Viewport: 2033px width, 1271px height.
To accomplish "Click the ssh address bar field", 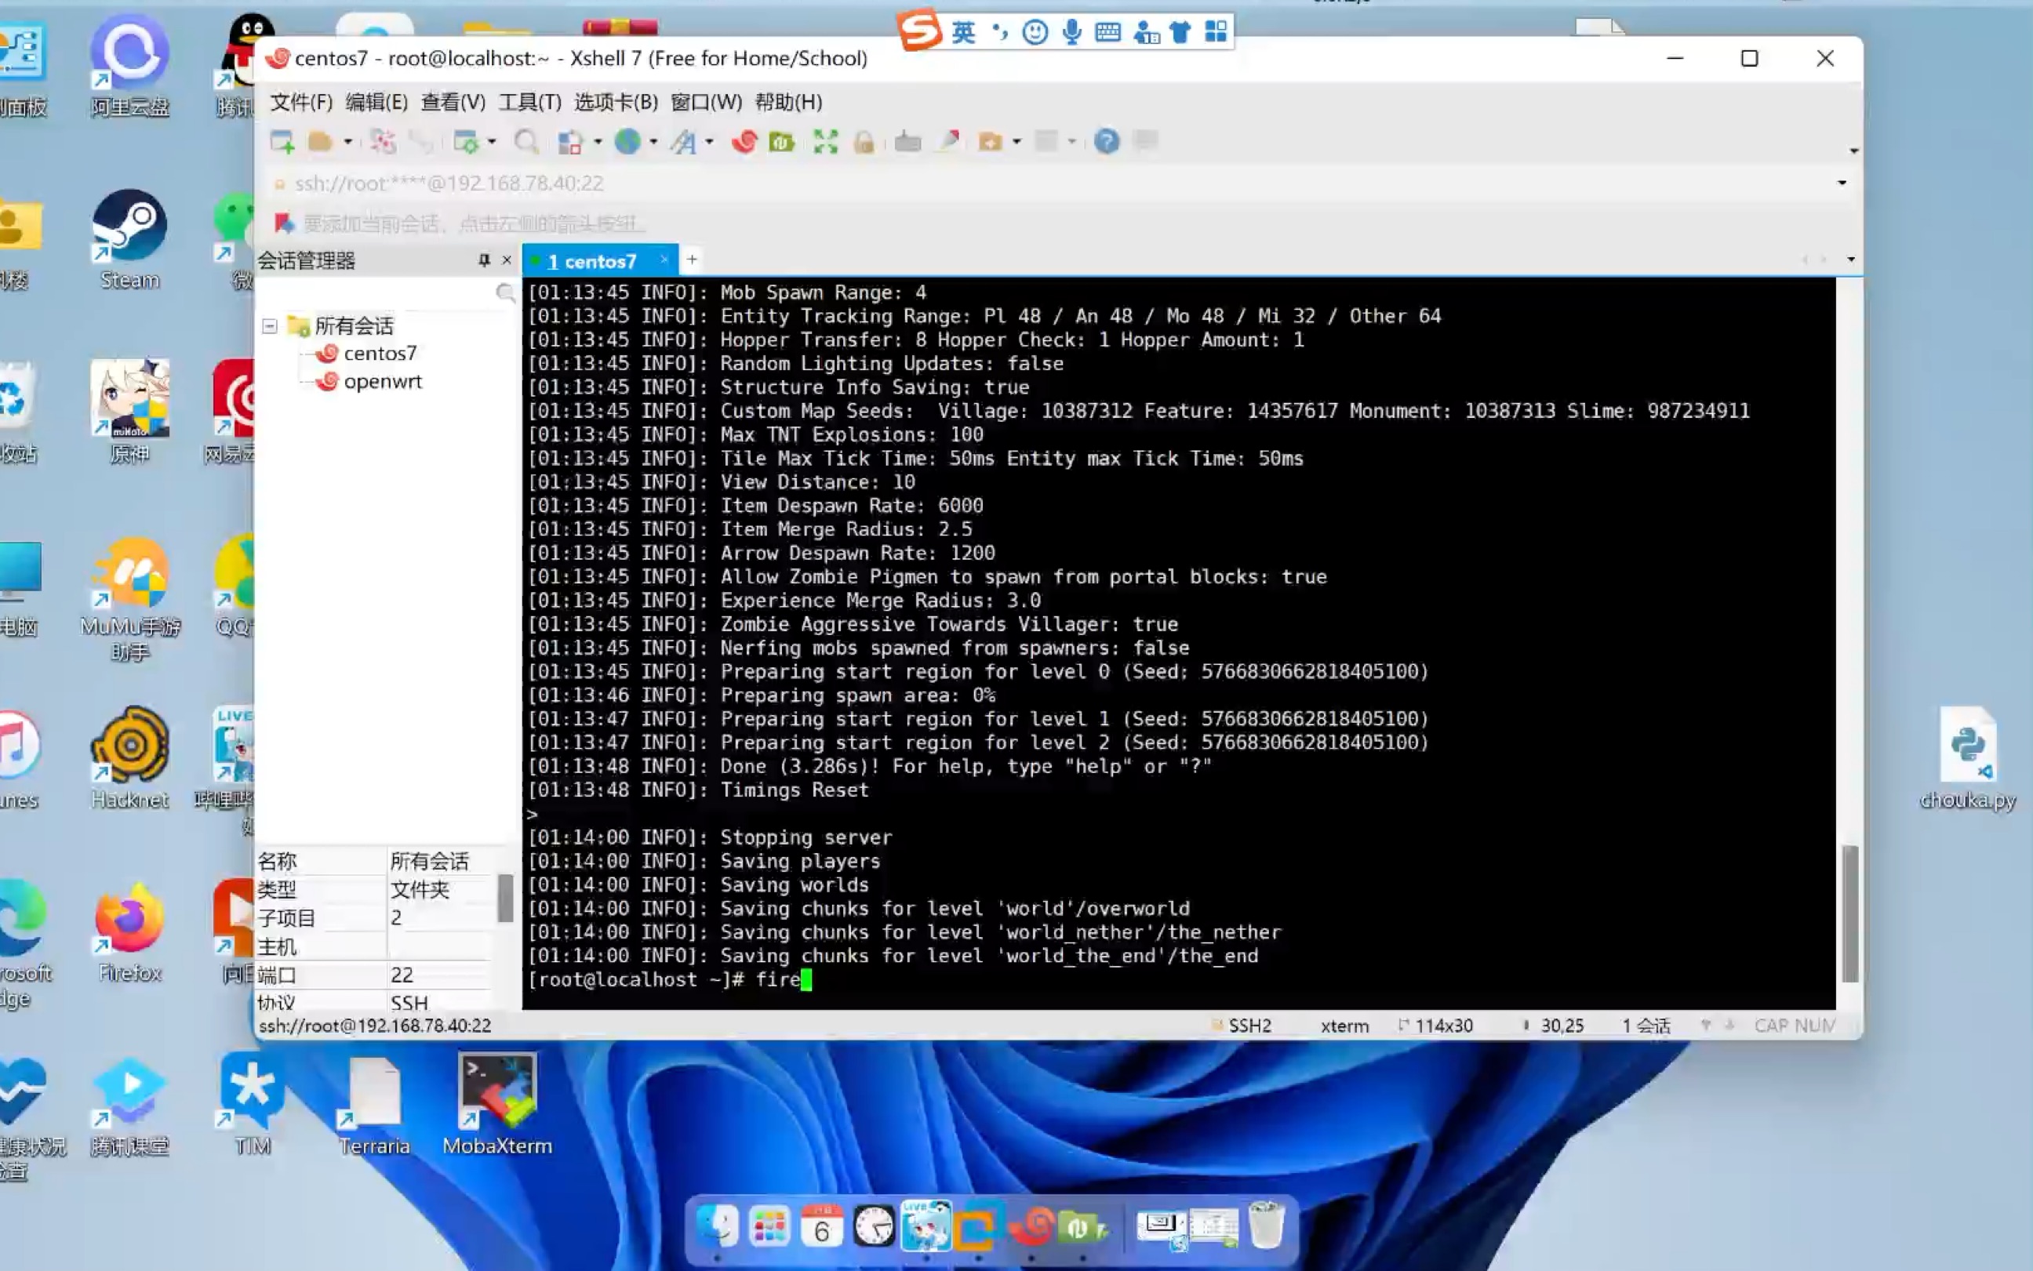I will point(1051,183).
